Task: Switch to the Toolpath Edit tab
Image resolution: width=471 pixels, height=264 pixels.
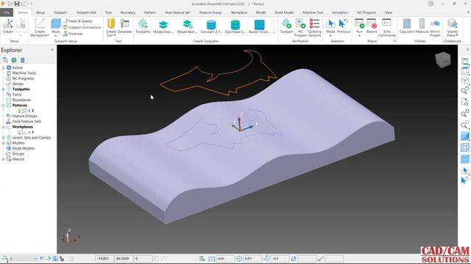Action: [86, 12]
